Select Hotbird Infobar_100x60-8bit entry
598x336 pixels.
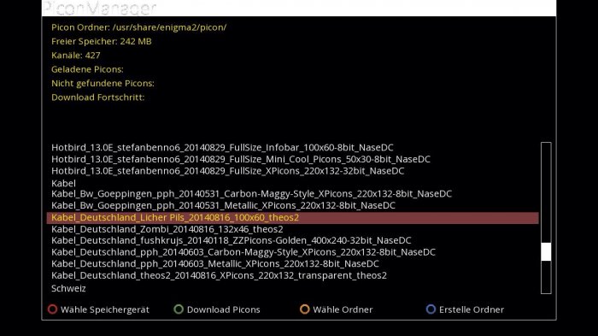tap(222, 147)
